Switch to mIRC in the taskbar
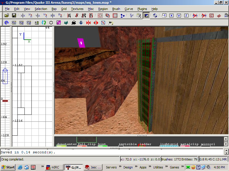229x171 pixels. pos(54,167)
